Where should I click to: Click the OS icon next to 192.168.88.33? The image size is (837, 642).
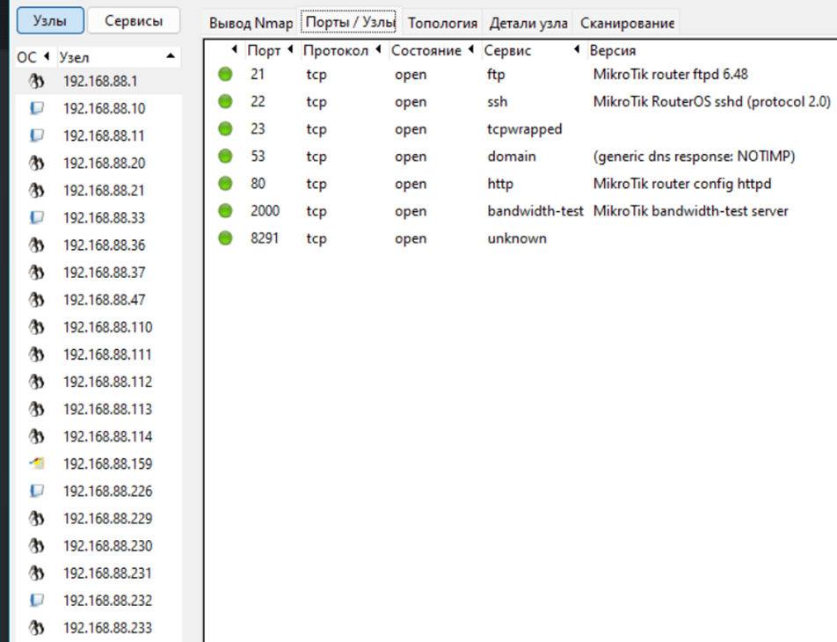(x=36, y=218)
